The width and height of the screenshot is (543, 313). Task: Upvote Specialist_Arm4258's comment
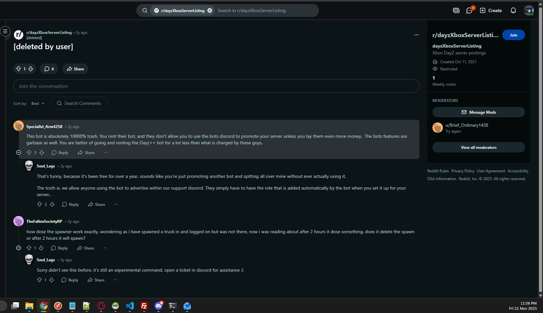tap(29, 152)
